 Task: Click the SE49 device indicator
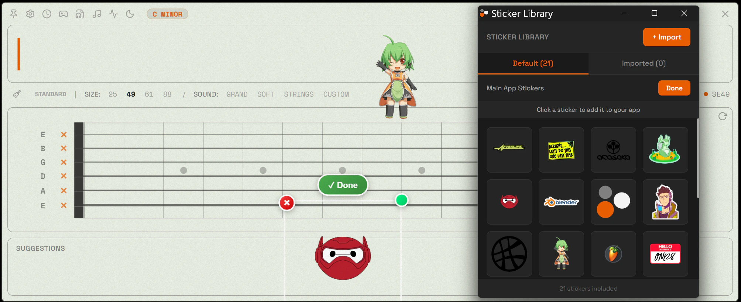(x=717, y=94)
